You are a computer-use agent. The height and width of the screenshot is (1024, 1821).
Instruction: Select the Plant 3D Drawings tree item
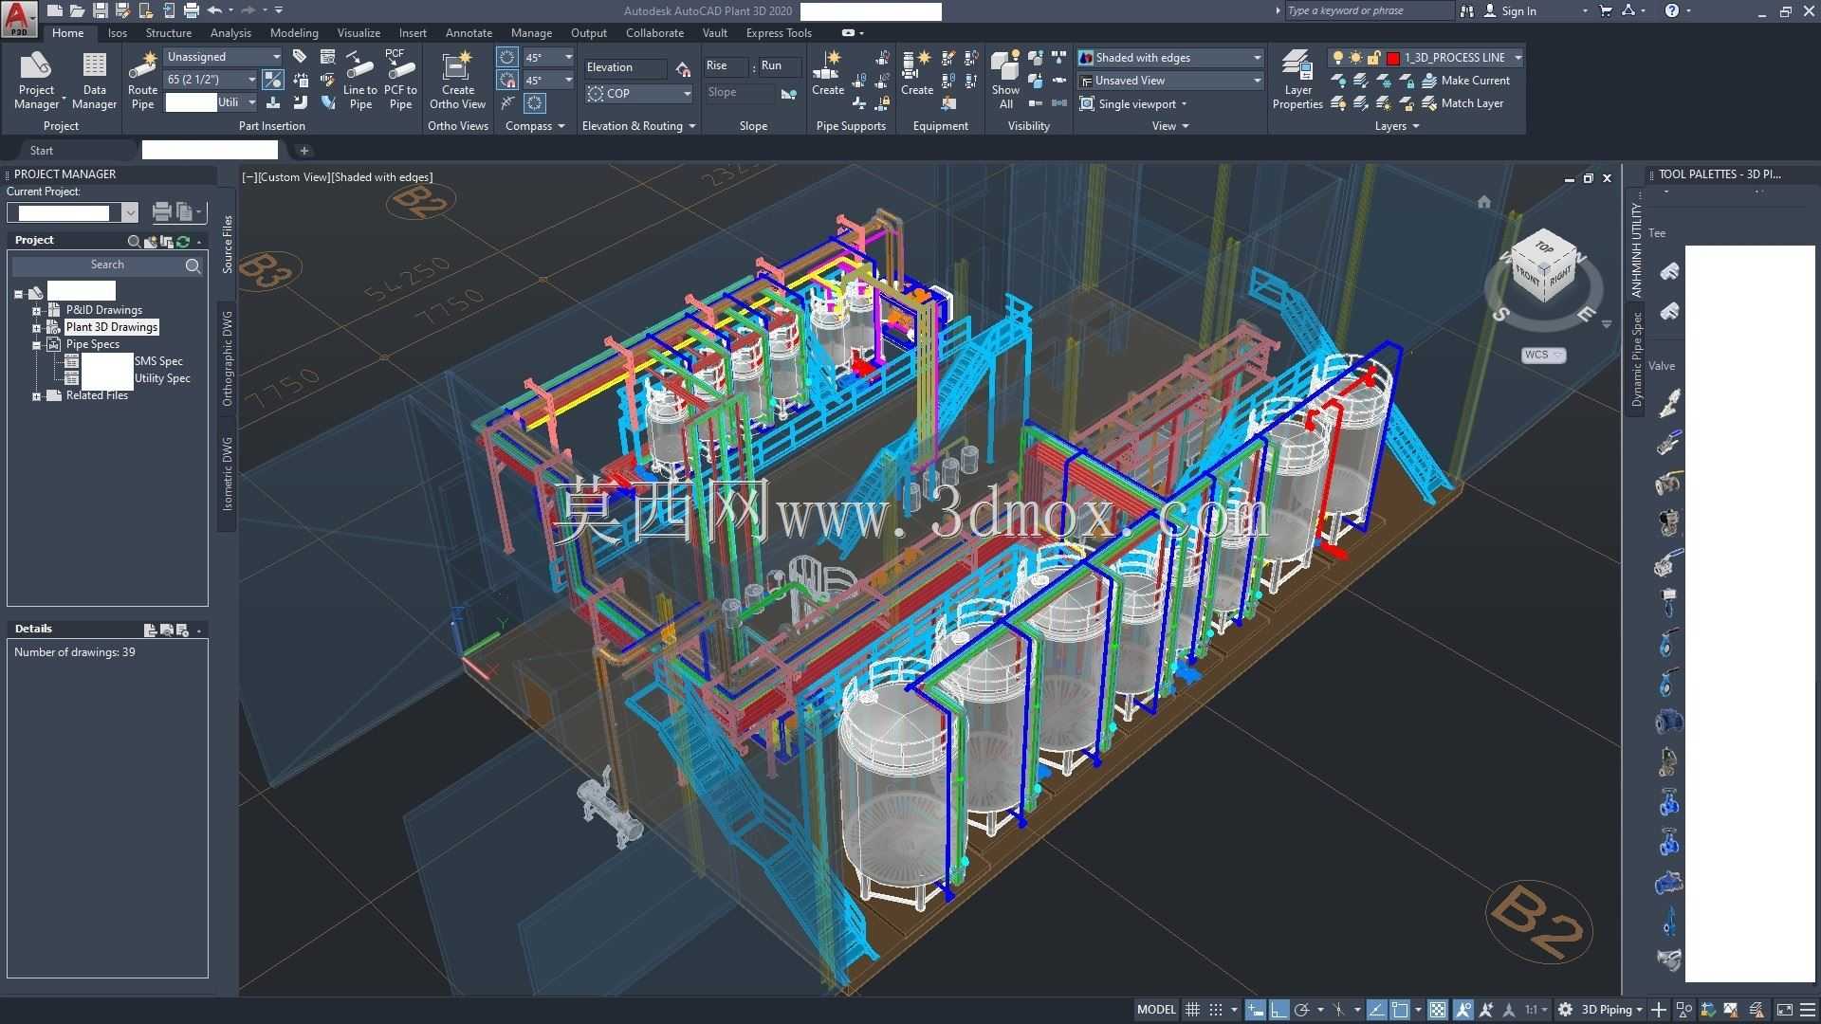[x=112, y=328]
